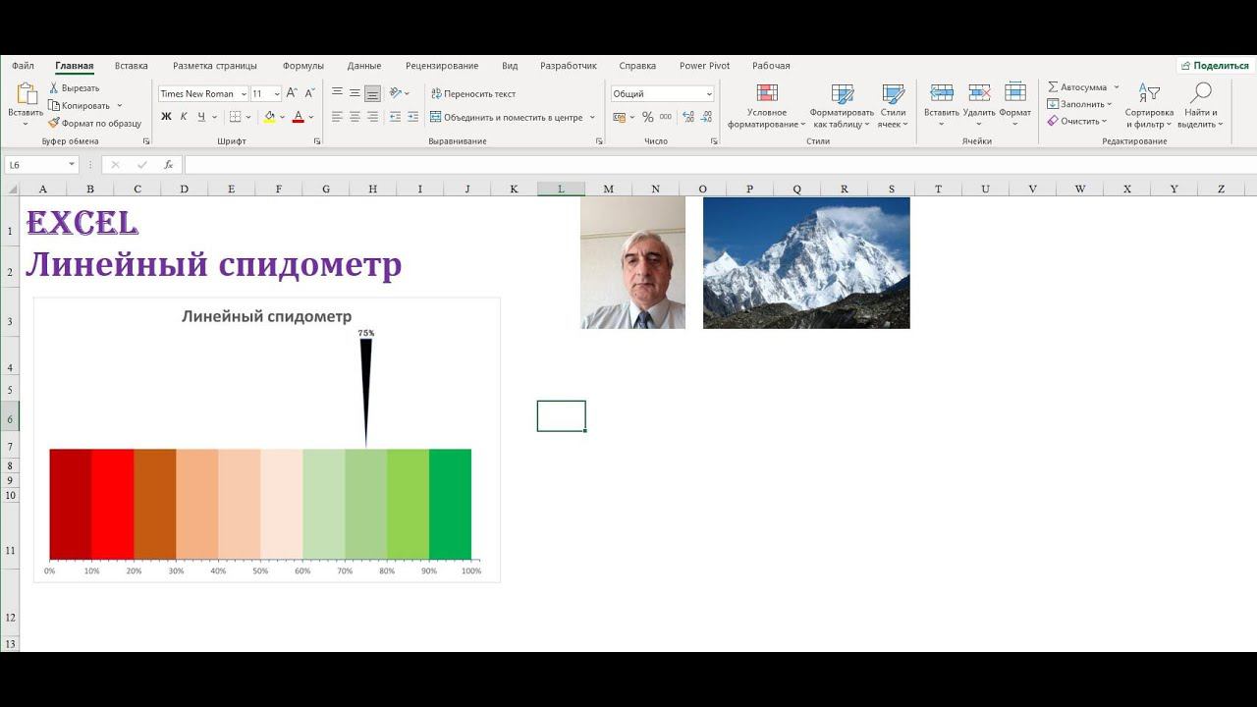Apply red font color

click(299, 117)
